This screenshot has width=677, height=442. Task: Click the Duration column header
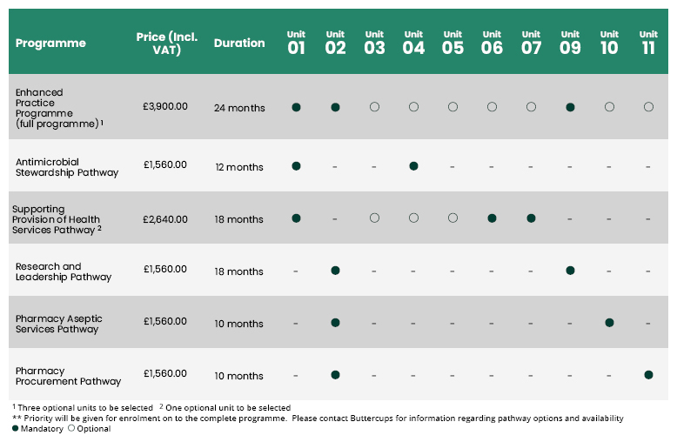tap(239, 43)
